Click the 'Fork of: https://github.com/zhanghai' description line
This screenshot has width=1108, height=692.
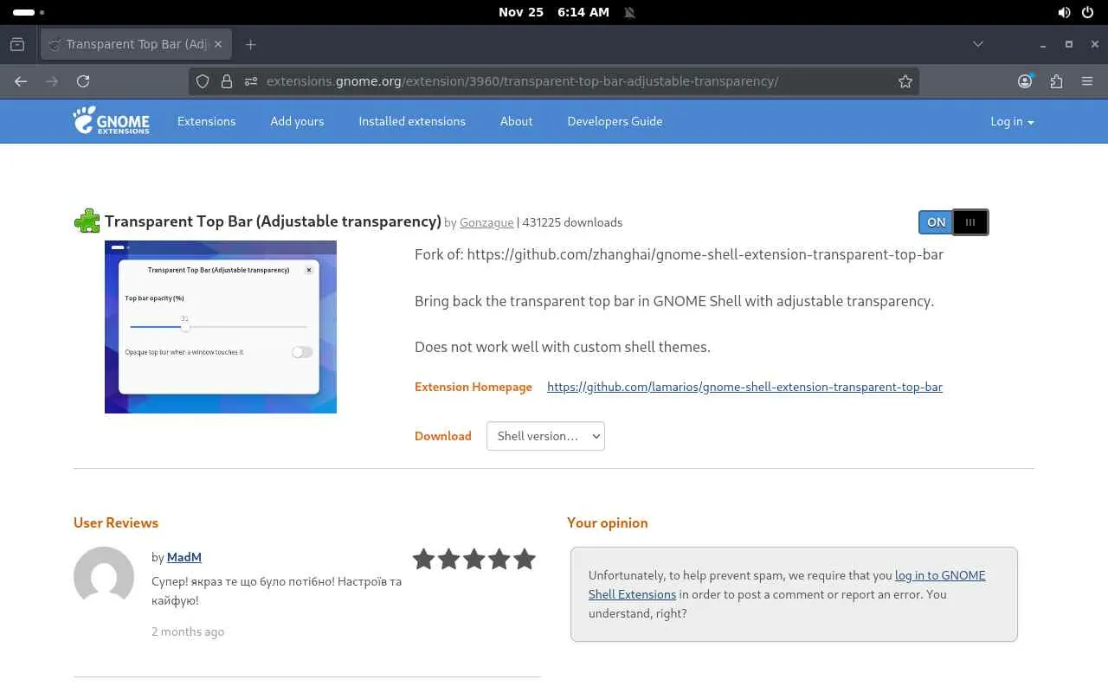tap(679, 254)
